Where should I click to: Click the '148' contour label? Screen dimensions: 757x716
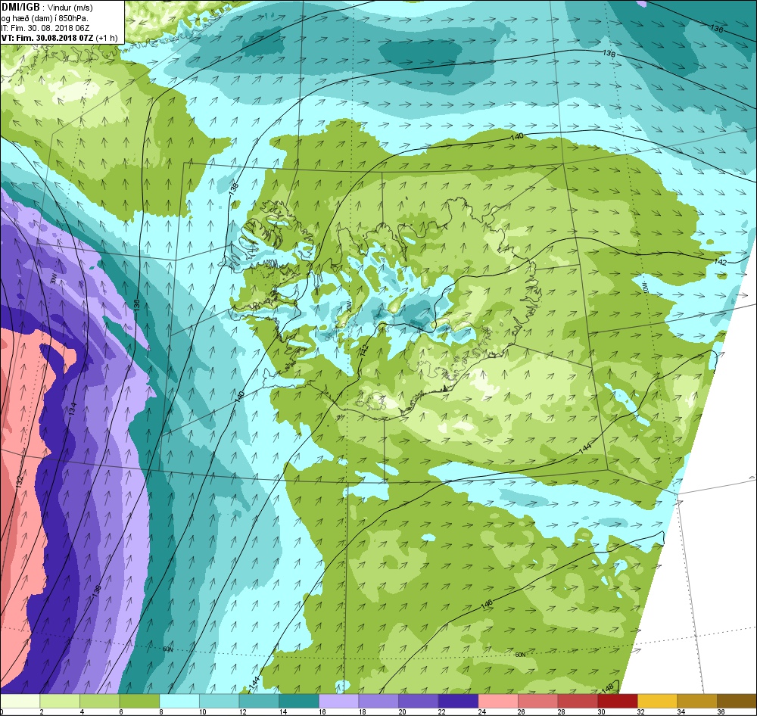click(x=607, y=687)
